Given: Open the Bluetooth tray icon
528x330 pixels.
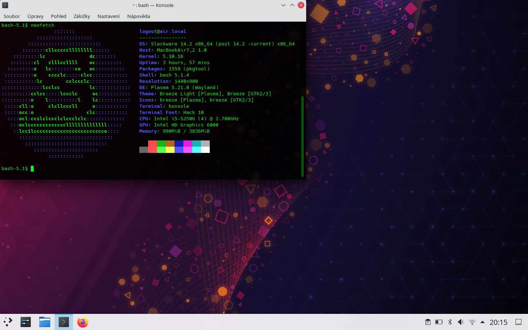Looking at the screenshot, I should (450, 322).
